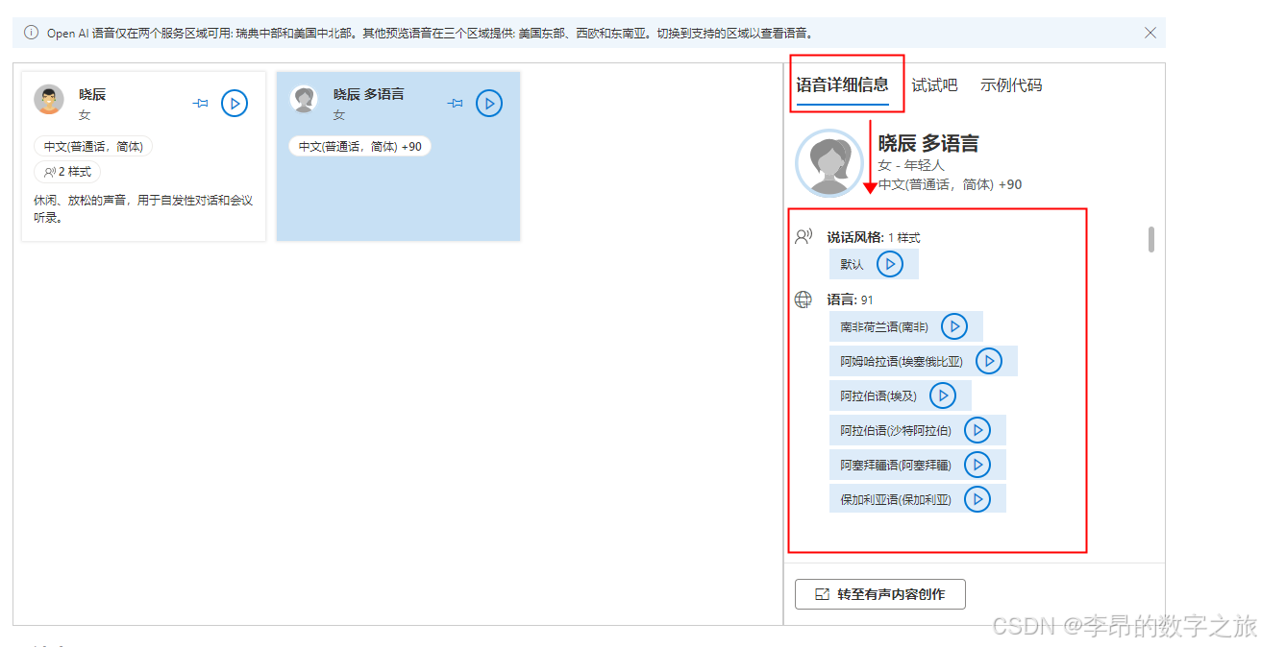Screen dimensions: 1261x647
Task: Play 阿拉伯语(沙特阿拉伯) language sample
Action: point(977,430)
